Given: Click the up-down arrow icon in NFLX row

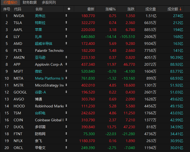Looking at the screenshot, I should click(x=66, y=141).
